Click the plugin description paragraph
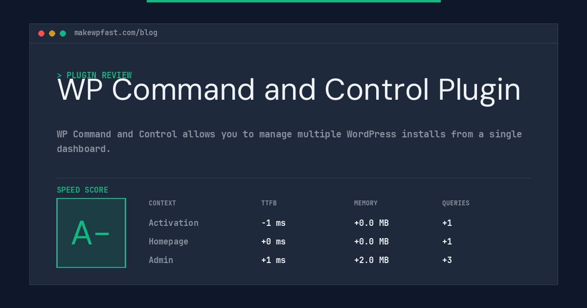Image resolution: width=587 pixels, height=308 pixels. pos(290,141)
